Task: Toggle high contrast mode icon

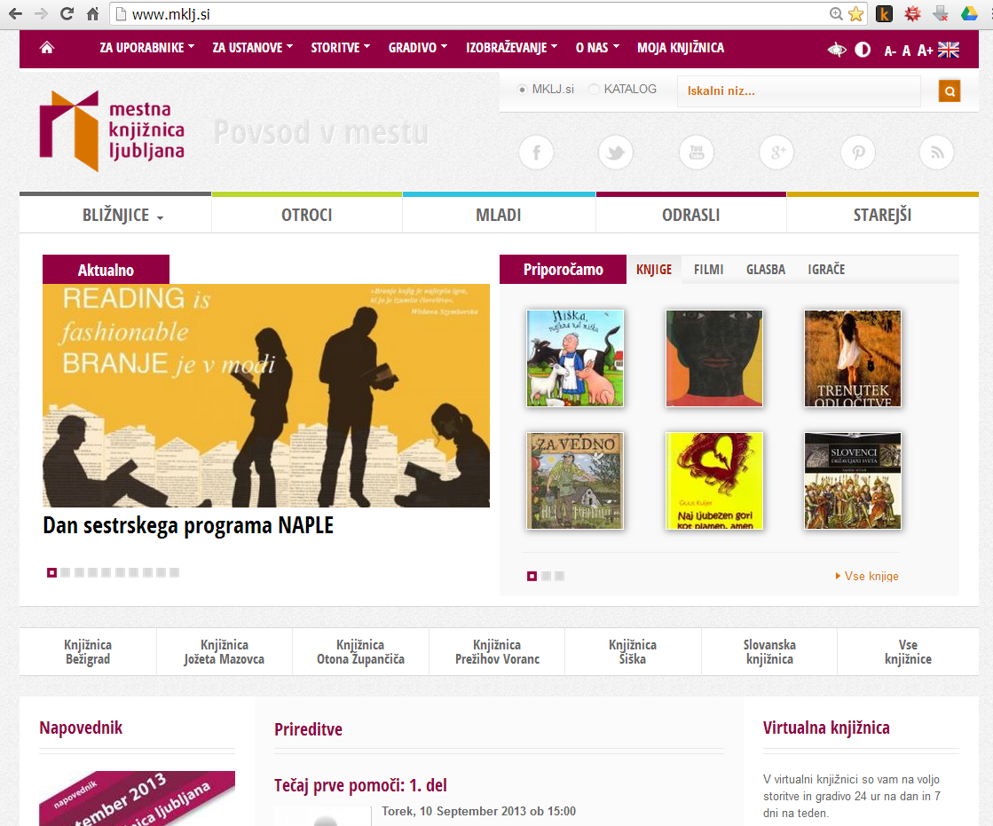Action: (863, 50)
